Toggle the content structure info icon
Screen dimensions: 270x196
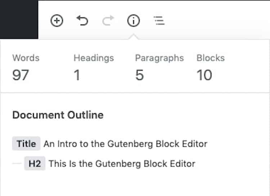tap(134, 20)
